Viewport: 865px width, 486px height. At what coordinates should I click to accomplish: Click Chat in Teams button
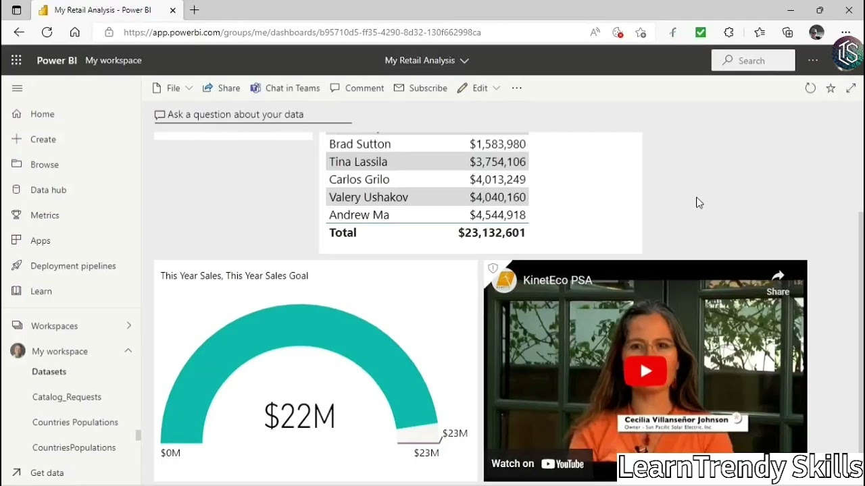[285, 88]
